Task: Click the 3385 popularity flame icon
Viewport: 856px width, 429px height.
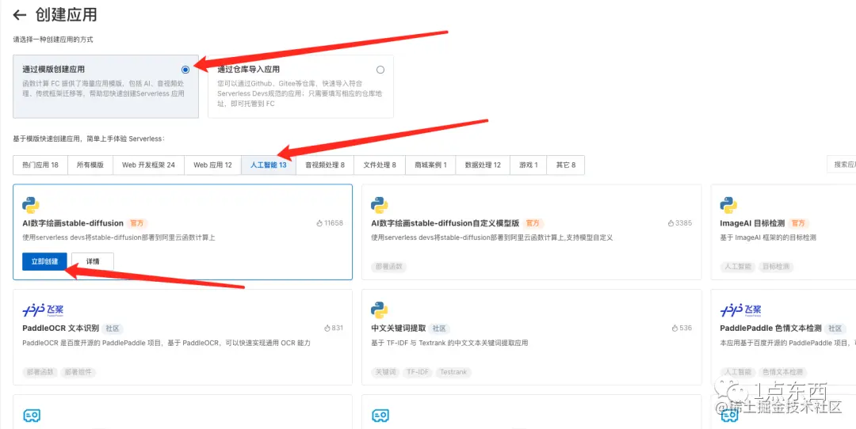Action: (x=671, y=223)
